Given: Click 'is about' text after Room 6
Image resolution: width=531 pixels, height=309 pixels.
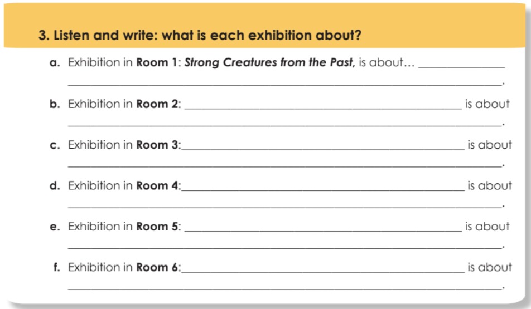Looking at the screenshot, I should (x=490, y=267).
